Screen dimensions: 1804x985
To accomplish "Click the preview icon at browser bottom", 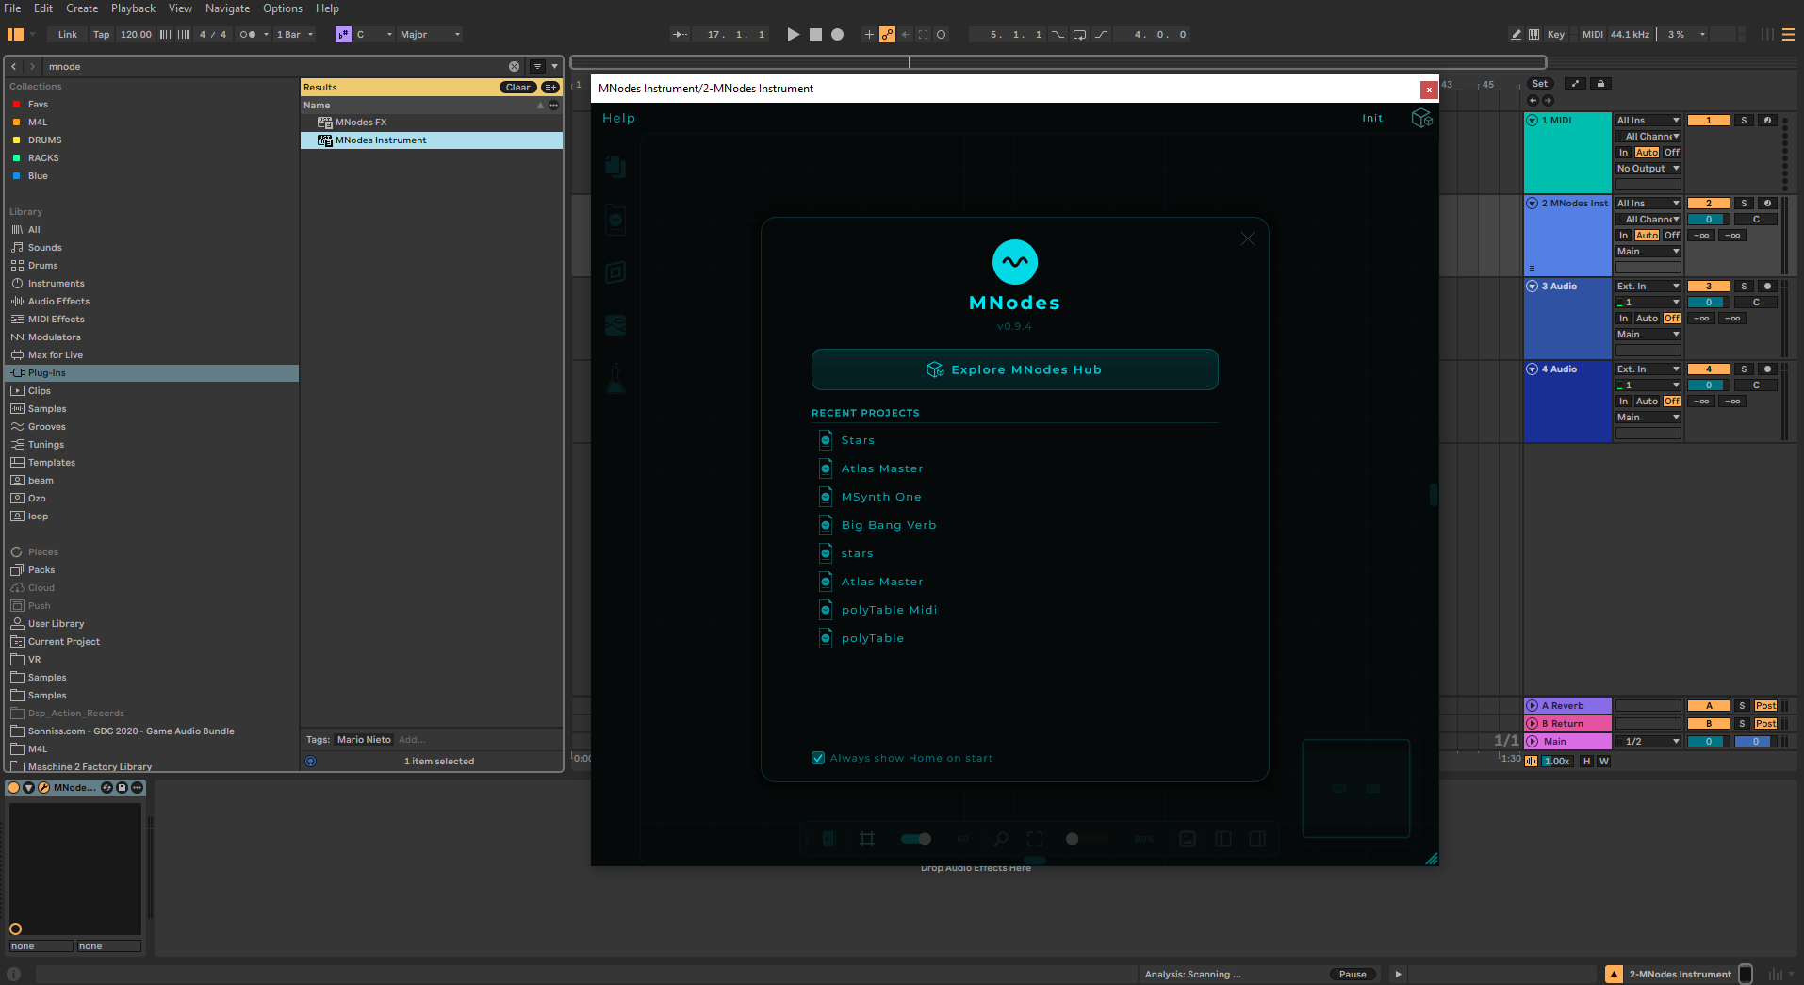I will (x=311, y=762).
